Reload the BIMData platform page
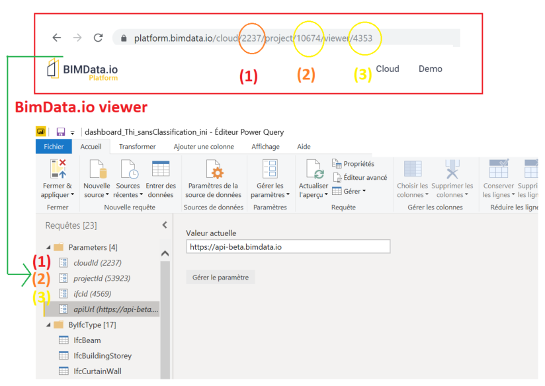The width and height of the screenshot is (545, 386). pyautogui.click(x=99, y=38)
